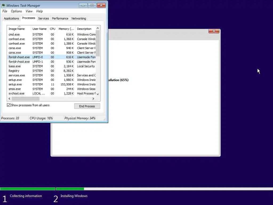Close the Windows Setup installation dialog
This screenshot has width=273, height=205.
tap(214, 31)
